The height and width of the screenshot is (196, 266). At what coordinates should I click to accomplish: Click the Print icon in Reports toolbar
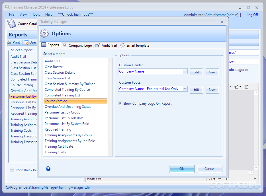pyautogui.click(x=10, y=42)
